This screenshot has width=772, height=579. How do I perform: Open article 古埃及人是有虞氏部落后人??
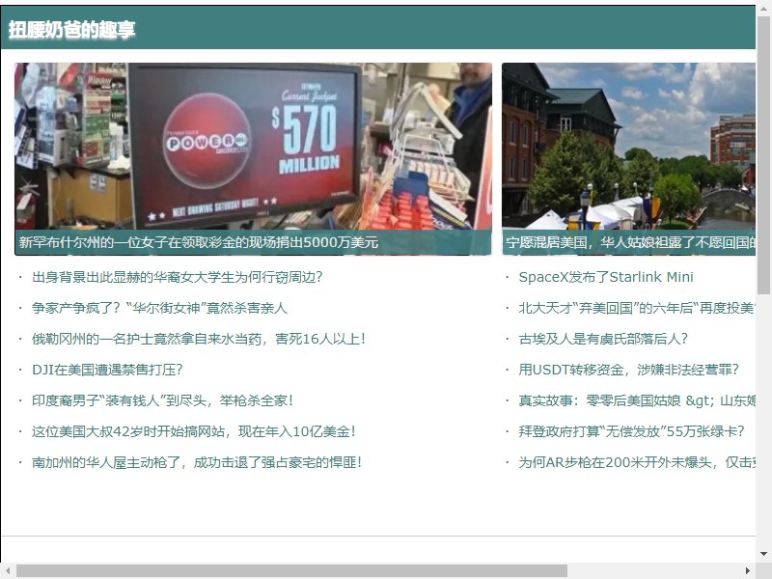603,340
